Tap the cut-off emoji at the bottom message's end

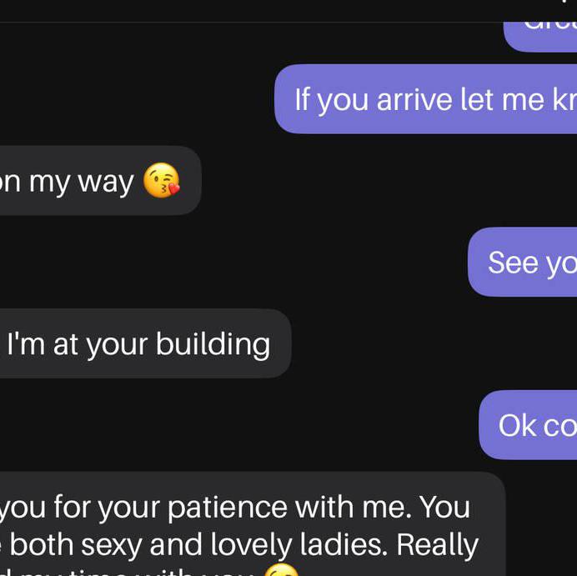(x=282, y=571)
